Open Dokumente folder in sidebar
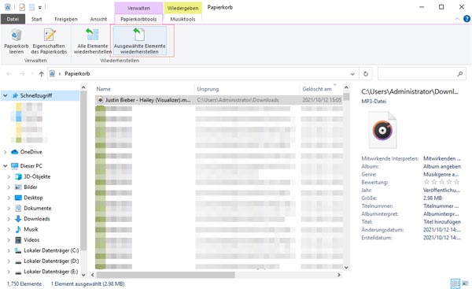 (x=37, y=208)
